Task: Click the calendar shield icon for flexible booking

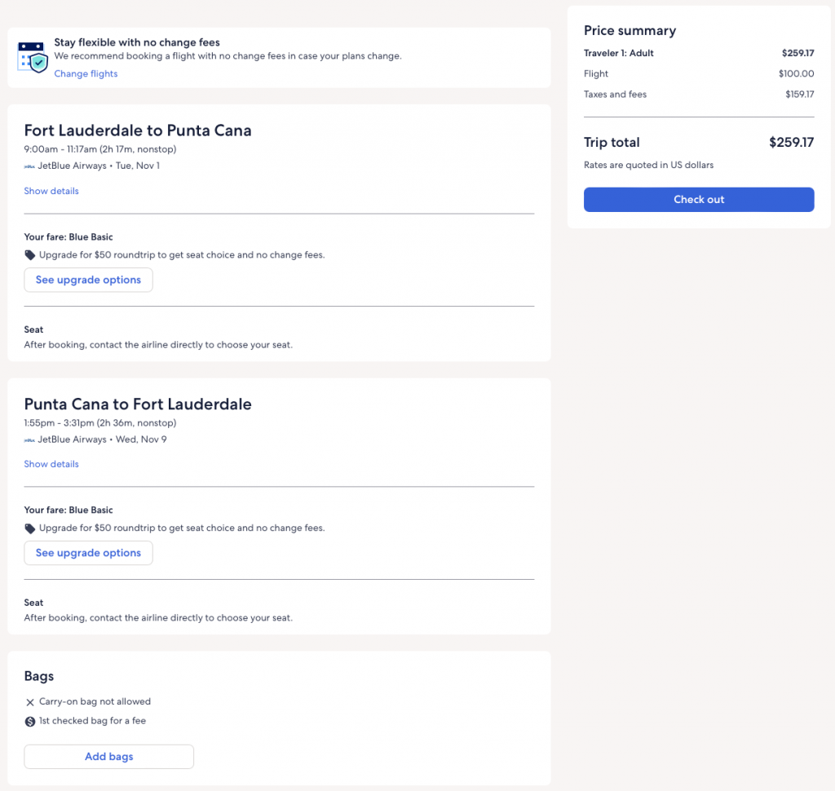Action: (x=33, y=57)
